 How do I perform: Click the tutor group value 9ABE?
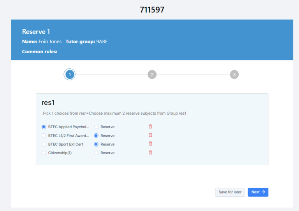(102, 42)
